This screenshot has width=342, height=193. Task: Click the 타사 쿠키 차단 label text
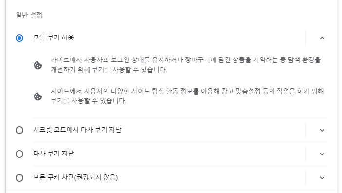coord(54,154)
